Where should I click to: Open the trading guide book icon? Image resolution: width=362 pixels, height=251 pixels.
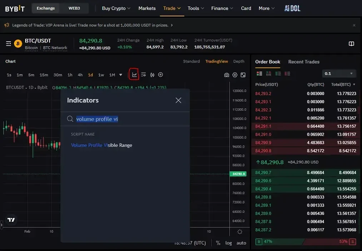tap(351, 44)
